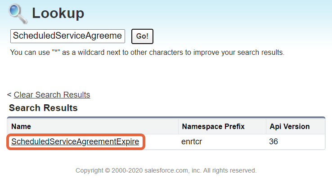
Task: Click the magnifying glass Lookup icon
Action: click(x=18, y=14)
